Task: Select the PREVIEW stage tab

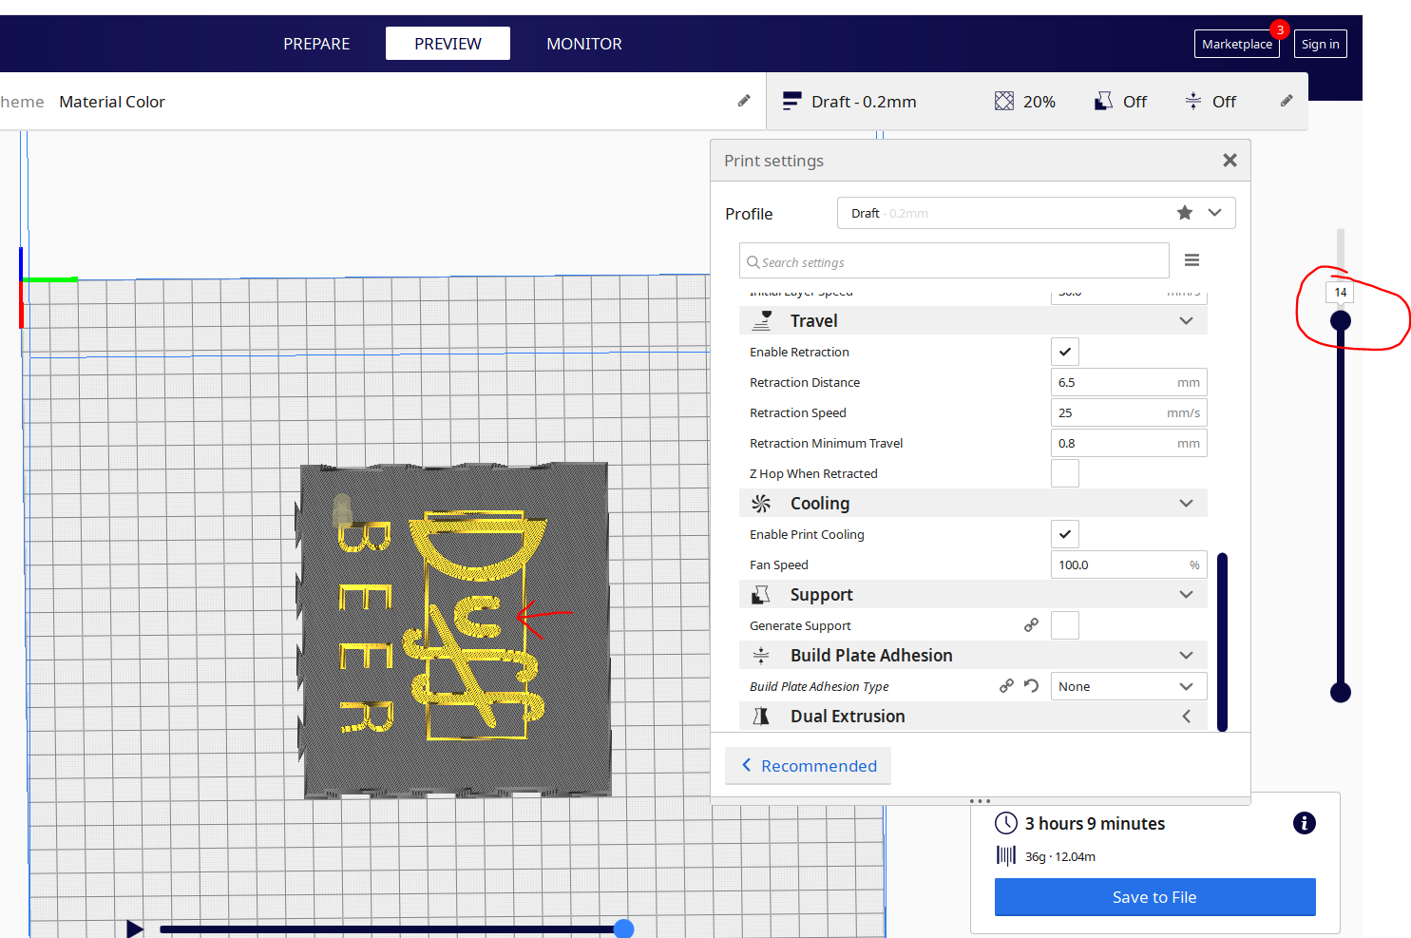Action: tap(448, 44)
